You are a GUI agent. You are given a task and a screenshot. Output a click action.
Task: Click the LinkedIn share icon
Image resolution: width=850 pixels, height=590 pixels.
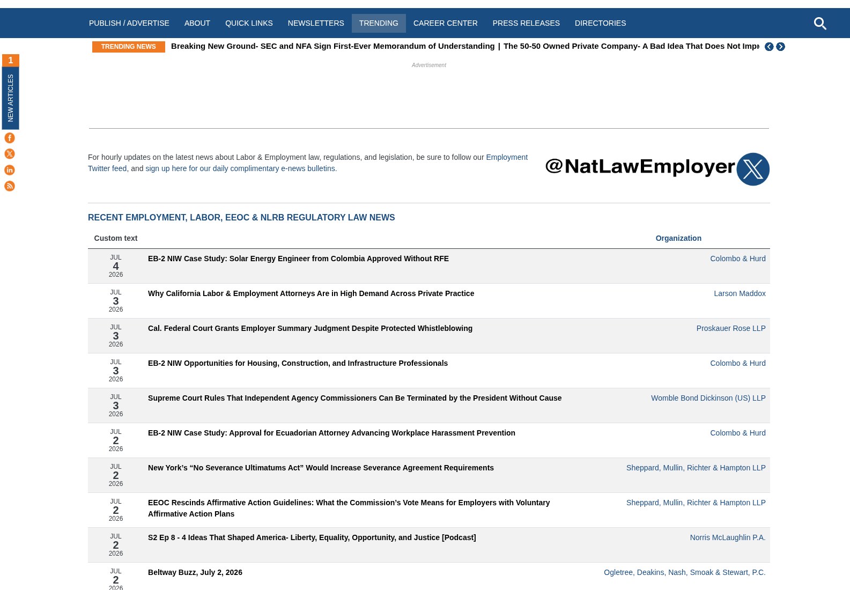point(10,170)
